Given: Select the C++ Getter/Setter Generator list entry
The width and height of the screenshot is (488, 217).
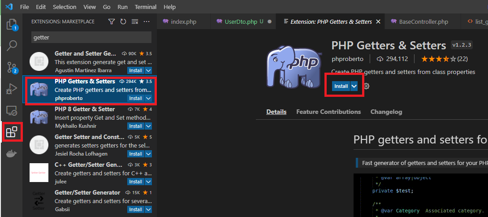Looking at the screenshot, I should (90, 173).
